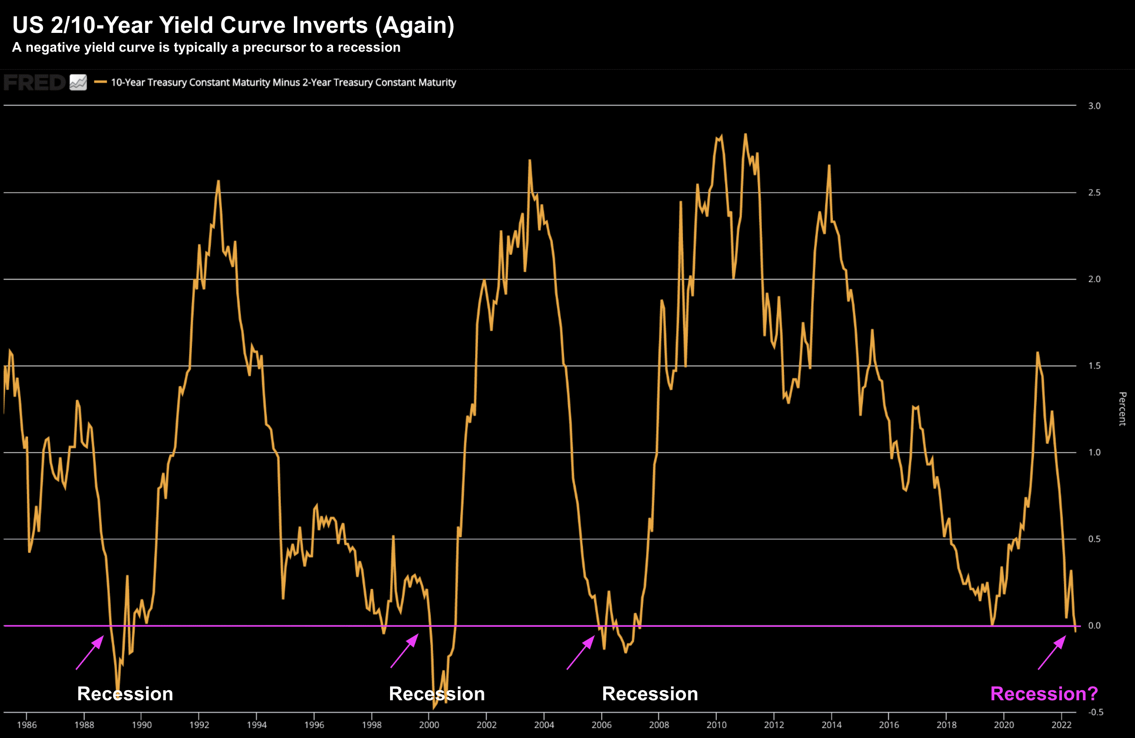Click the 0.0 y-axis value label
The image size is (1135, 738).
(1094, 625)
